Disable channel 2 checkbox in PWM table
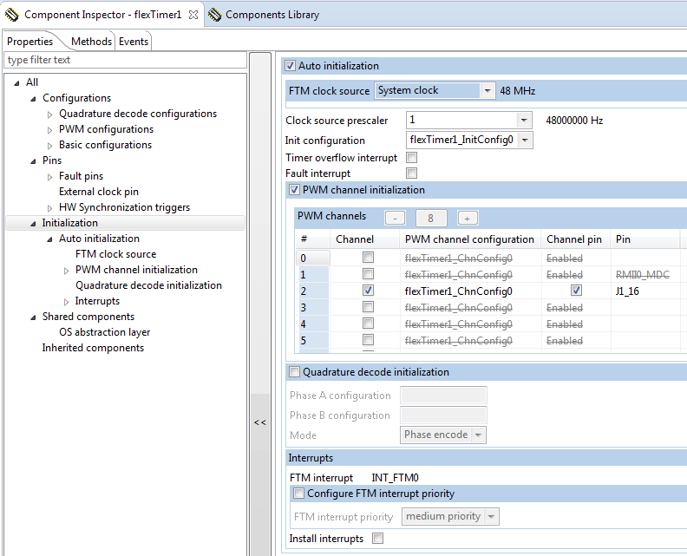Image resolution: width=687 pixels, height=556 pixels. tap(368, 290)
